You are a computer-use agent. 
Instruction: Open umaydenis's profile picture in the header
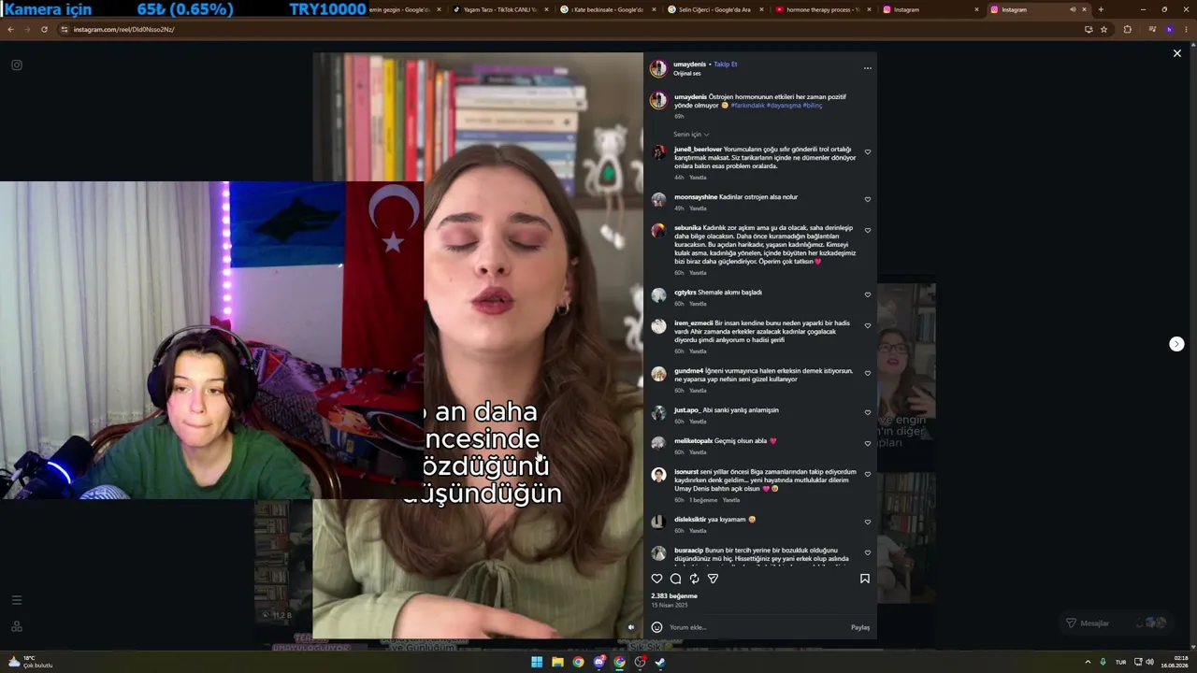[x=658, y=68]
